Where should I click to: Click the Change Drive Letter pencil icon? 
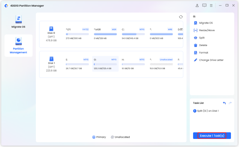tap(195, 60)
